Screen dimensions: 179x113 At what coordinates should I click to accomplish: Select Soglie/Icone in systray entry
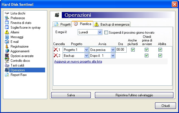pyautogui.click(x=26, y=28)
